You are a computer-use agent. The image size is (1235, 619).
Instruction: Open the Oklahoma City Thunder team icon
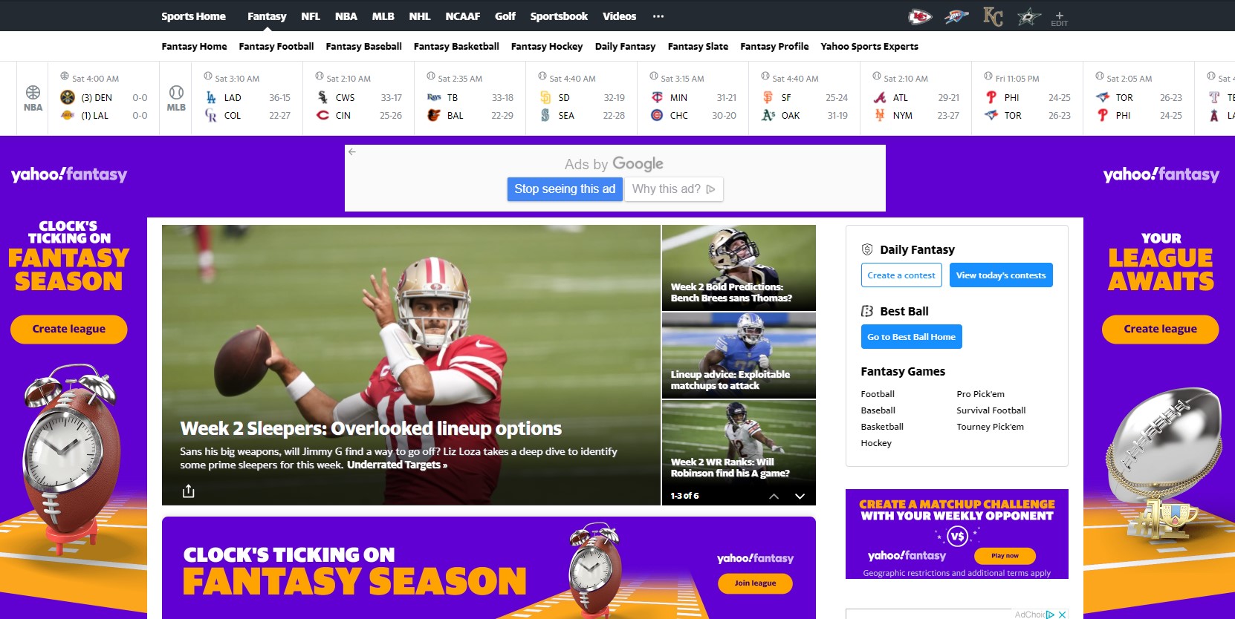(x=956, y=16)
